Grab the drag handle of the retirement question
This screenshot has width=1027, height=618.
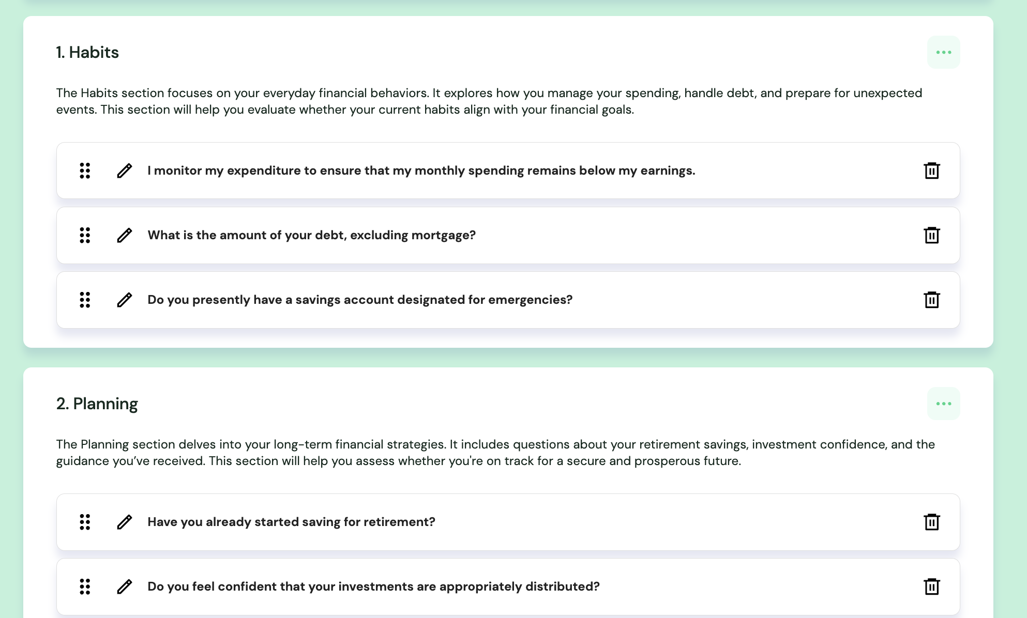click(85, 522)
